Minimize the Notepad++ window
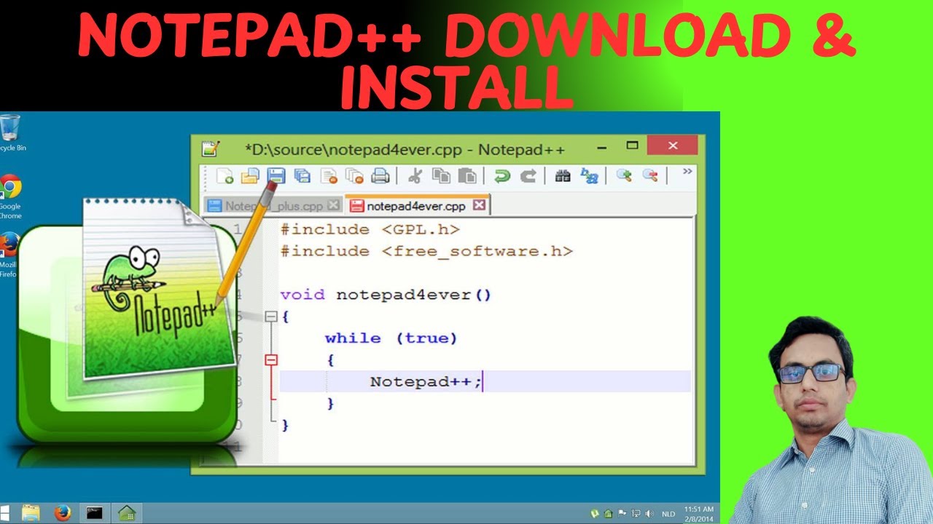The height and width of the screenshot is (524, 933). 602,147
